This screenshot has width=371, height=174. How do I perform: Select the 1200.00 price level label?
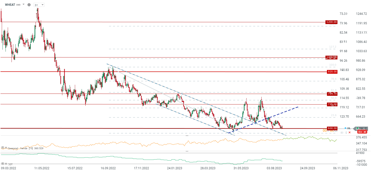point(331,22)
